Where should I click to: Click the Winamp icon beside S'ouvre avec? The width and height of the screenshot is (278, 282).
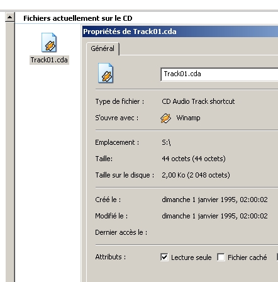tap(165, 118)
